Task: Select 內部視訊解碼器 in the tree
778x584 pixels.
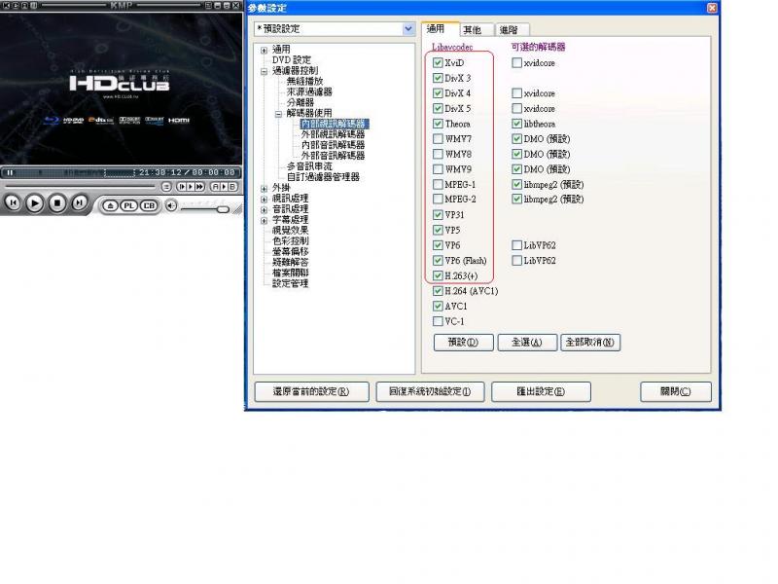Action: tap(334, 124)
